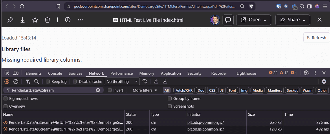Open the zoom magnifier in the address bar
The width and height of the screenshot is (330, 134).
243,7
